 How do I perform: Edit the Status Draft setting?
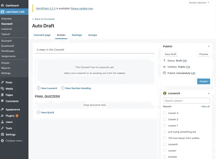tap(185, 61)
